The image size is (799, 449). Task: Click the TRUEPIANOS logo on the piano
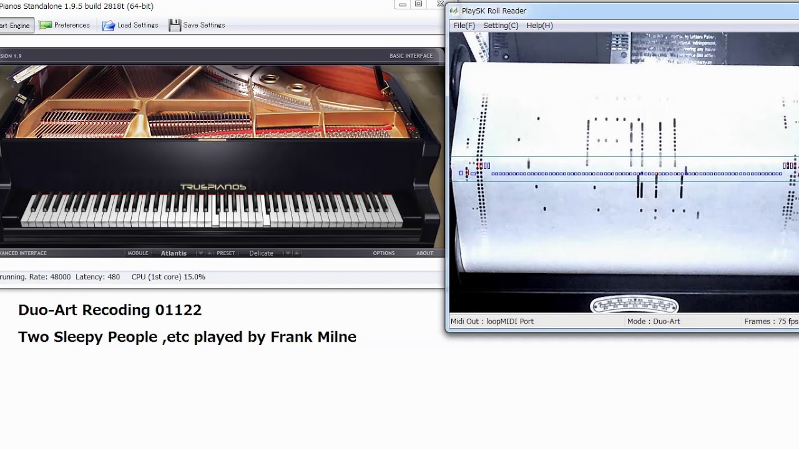[213, 186]
